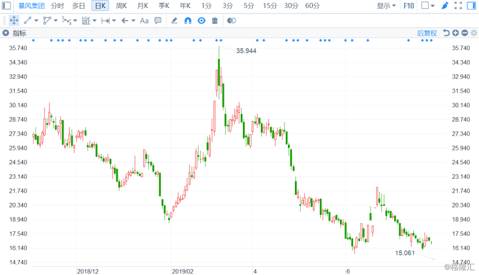This screenshot has height=275, width=479.
Task: Click the undo arrow near 后复权
Action: (446, 33)
